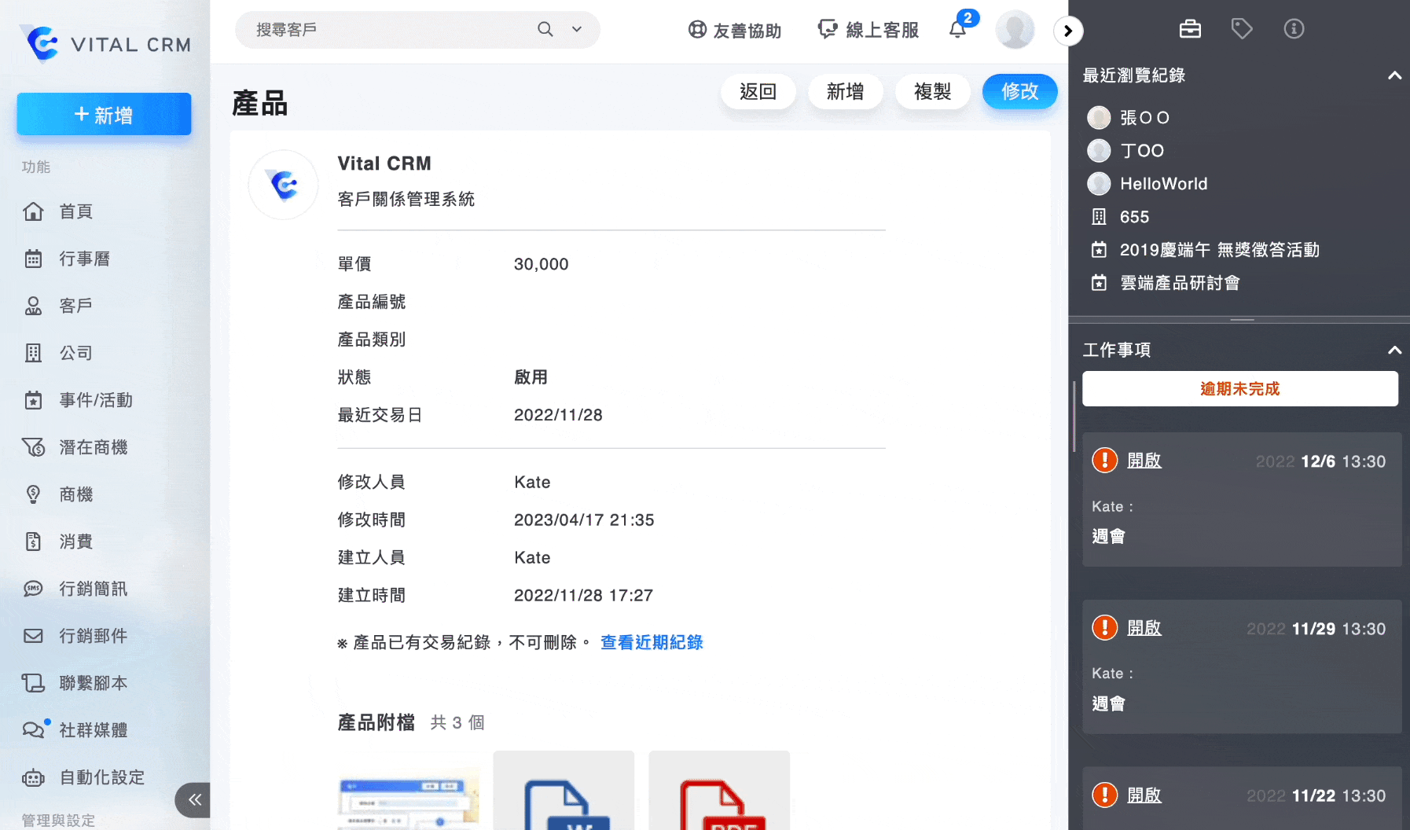Select the 逾期未完成 tab

point(1240,389)
